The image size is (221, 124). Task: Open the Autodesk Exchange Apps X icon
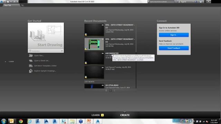pyautogui.click(x=196, y=2)
